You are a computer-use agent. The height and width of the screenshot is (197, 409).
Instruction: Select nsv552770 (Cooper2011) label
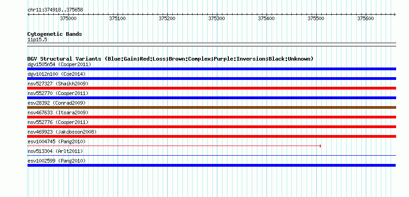(58, 93)
